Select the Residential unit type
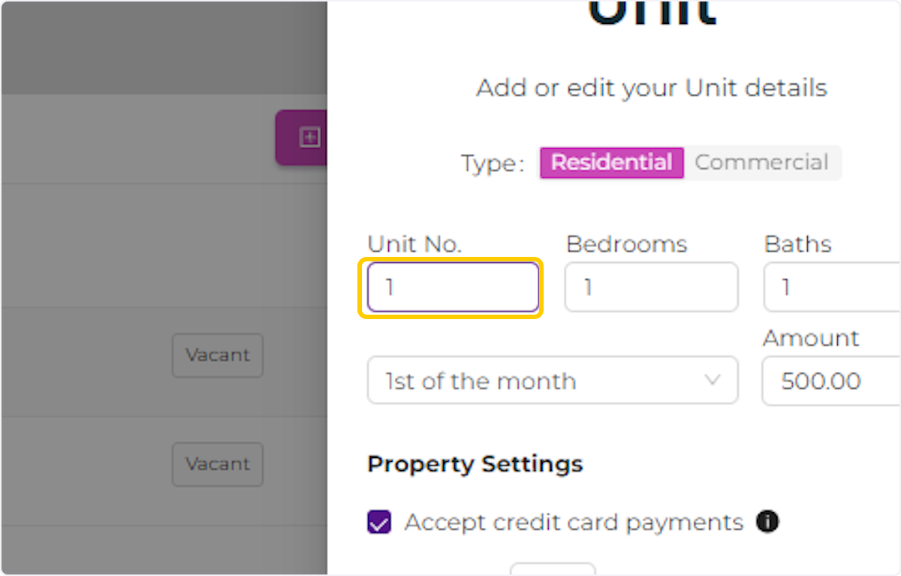The width and height of the screenshot is (901, 576). click(x=611, y=162)
